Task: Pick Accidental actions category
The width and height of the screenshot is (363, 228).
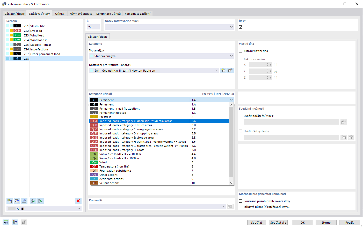Action: click(x=159, y=179)
